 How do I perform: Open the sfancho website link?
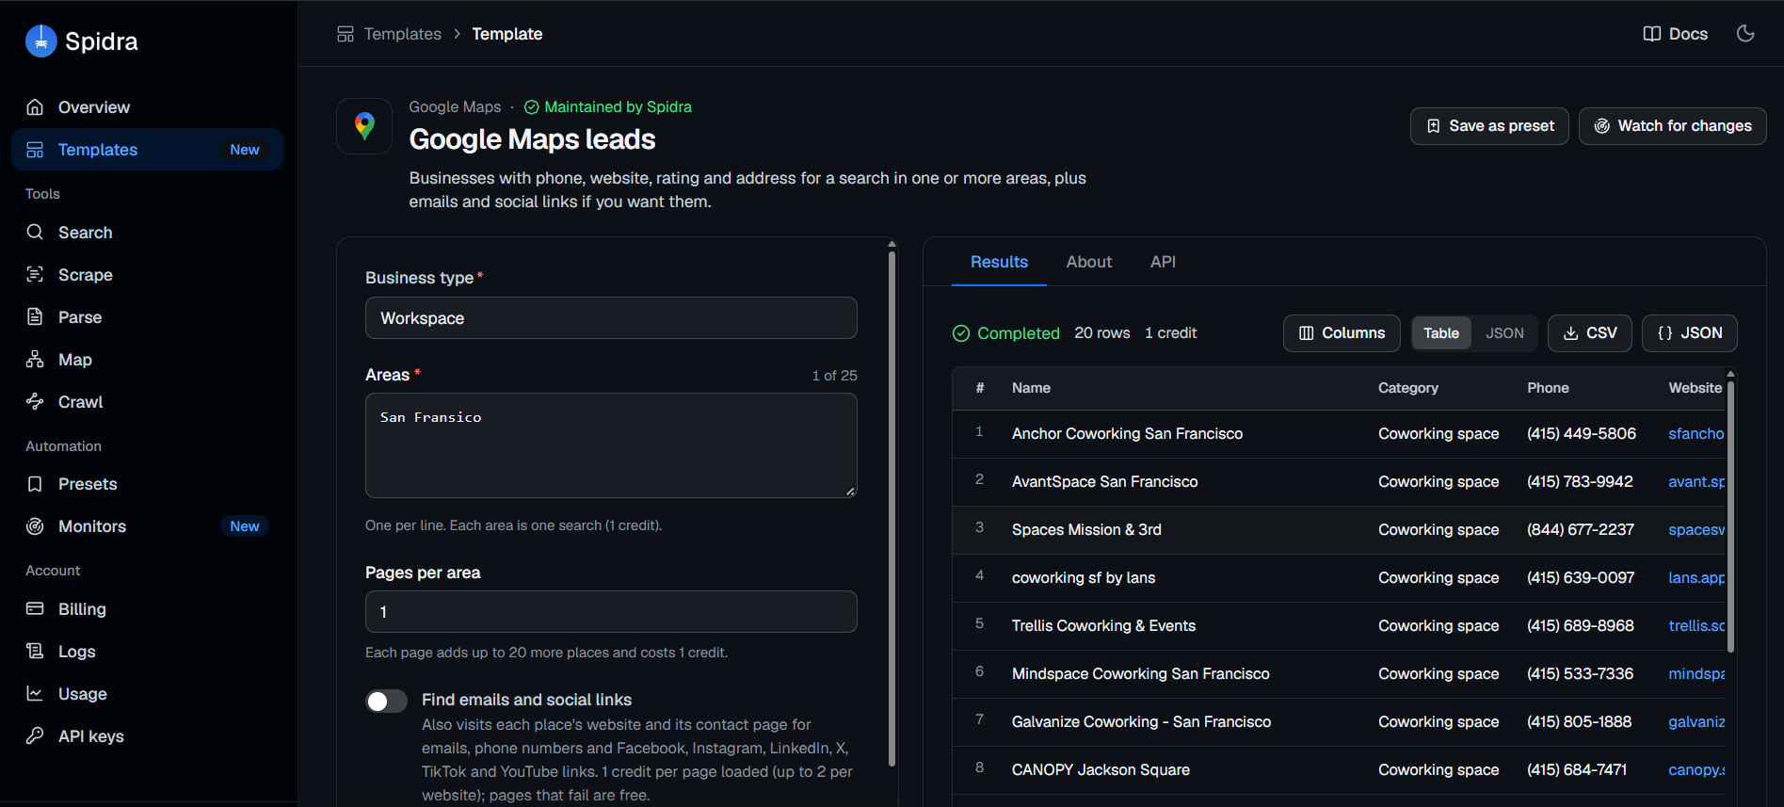pyautogui.click(x=1696, y=434)
